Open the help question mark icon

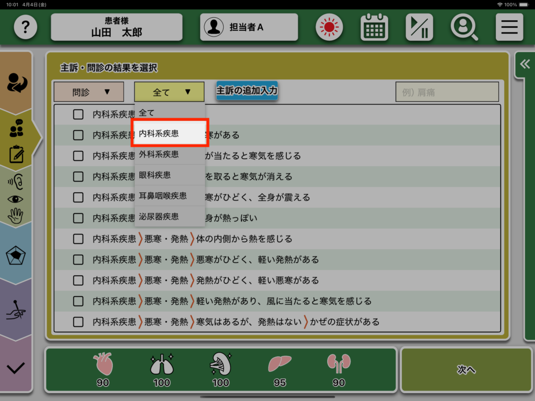coord(26,27)
